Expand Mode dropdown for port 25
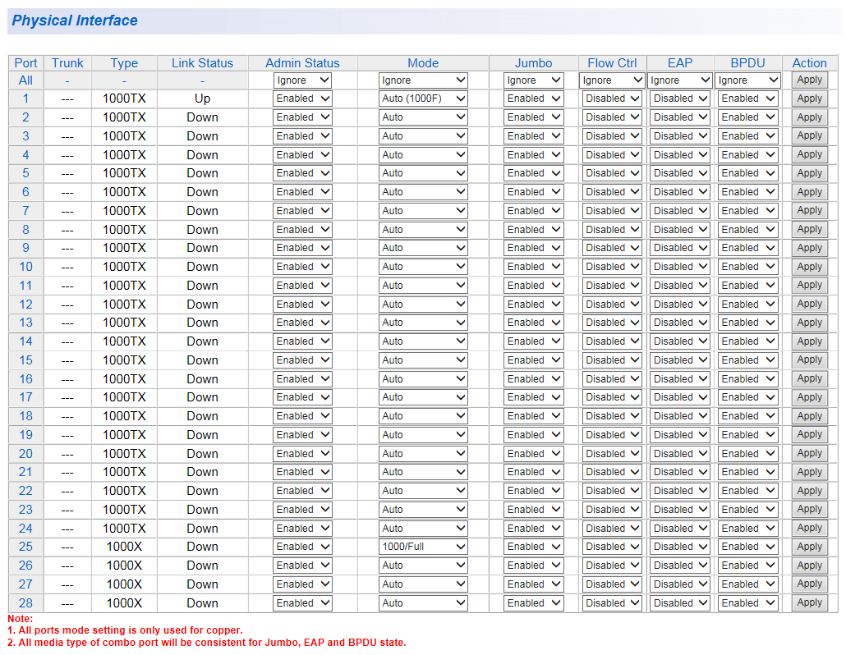Screen dimensions: 846x655 (x=423, y=547)
